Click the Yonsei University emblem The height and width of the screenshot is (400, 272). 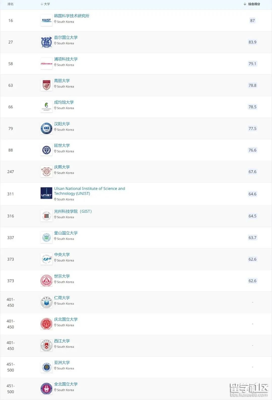pyautogui.click(x=46, y=150)
